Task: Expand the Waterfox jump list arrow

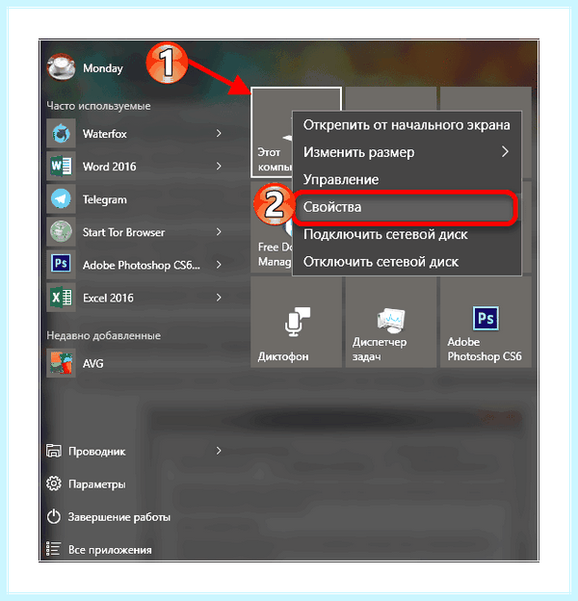Action: click(219, 133)
